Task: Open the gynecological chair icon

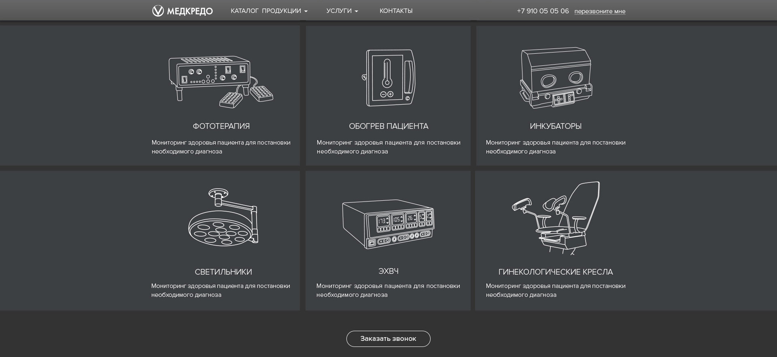Action: (x=556, y=218)
